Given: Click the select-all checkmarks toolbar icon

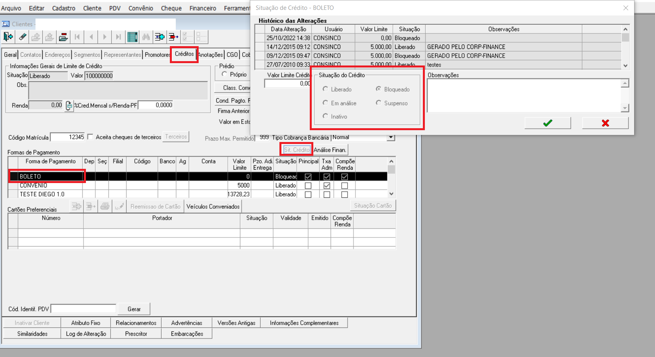Looking at the screenshot, I should click(x=188, y=37).
